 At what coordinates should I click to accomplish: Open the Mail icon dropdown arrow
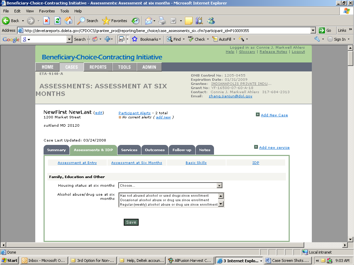[155, 21]
